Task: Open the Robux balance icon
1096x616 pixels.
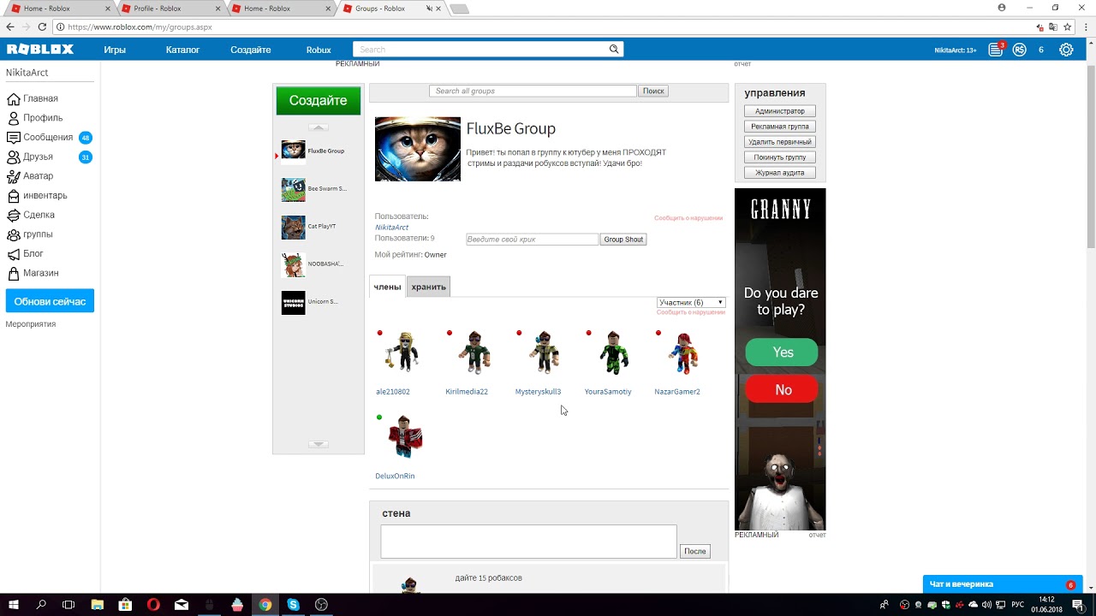Action: [x=1019, y=50]
